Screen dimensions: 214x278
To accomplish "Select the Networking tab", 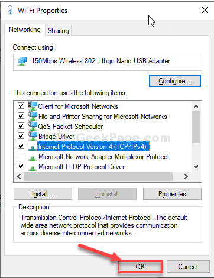I will click(x=25, y=30).
